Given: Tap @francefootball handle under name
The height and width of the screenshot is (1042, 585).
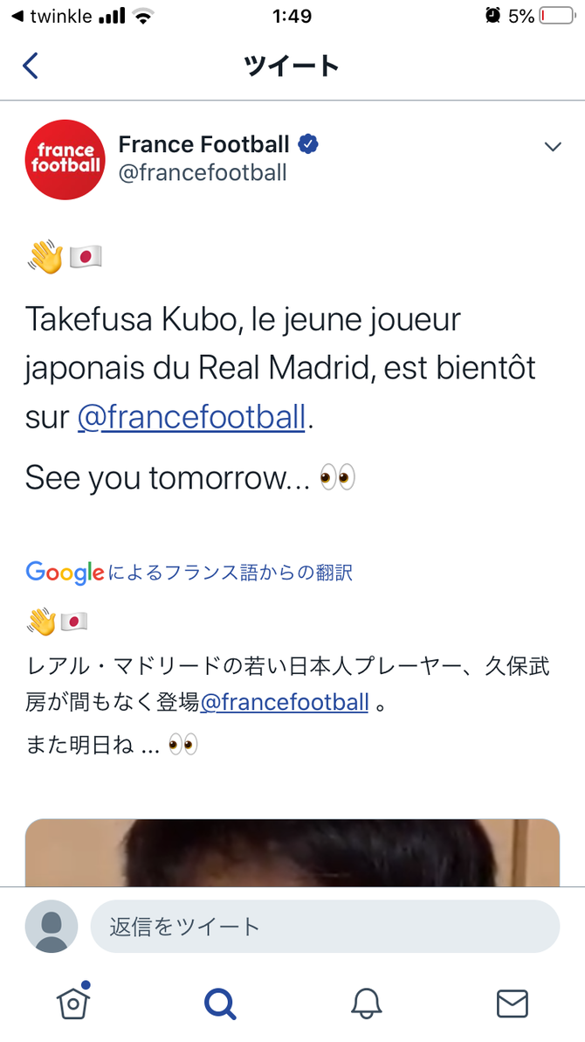Looking at the screenshot, I should point(203,173).
